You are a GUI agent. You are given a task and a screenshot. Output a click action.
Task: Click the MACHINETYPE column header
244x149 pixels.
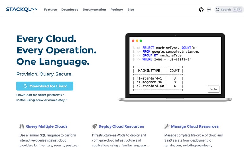point(149,71)
